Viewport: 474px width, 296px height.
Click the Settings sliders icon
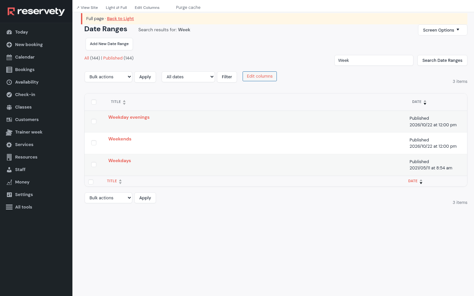coord(9,195)
